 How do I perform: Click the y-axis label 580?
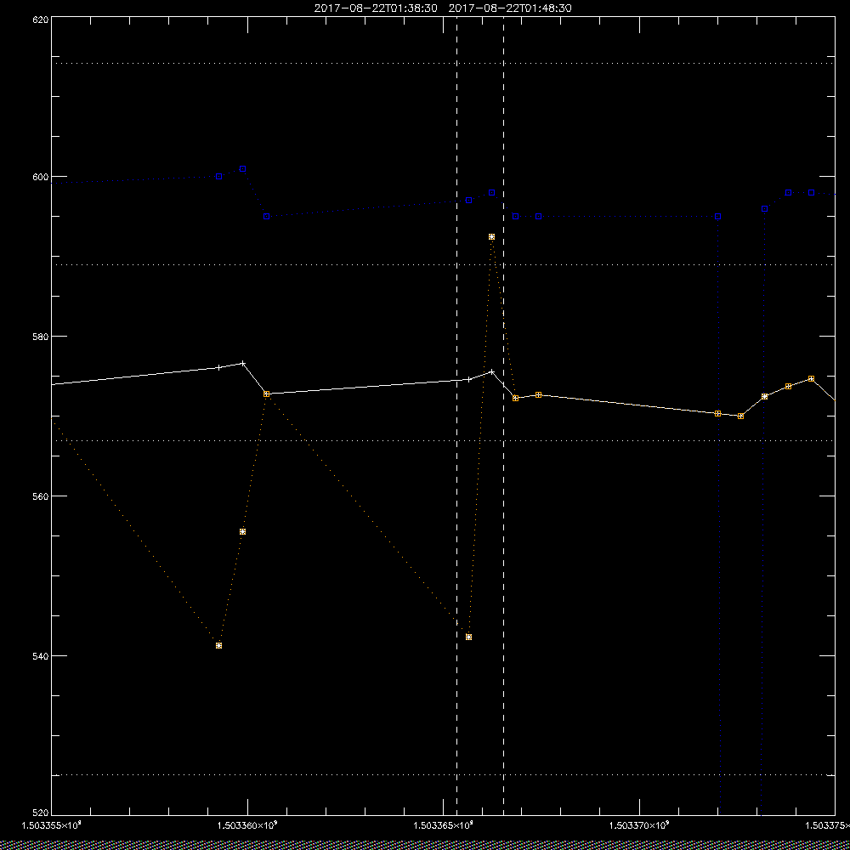41,336
